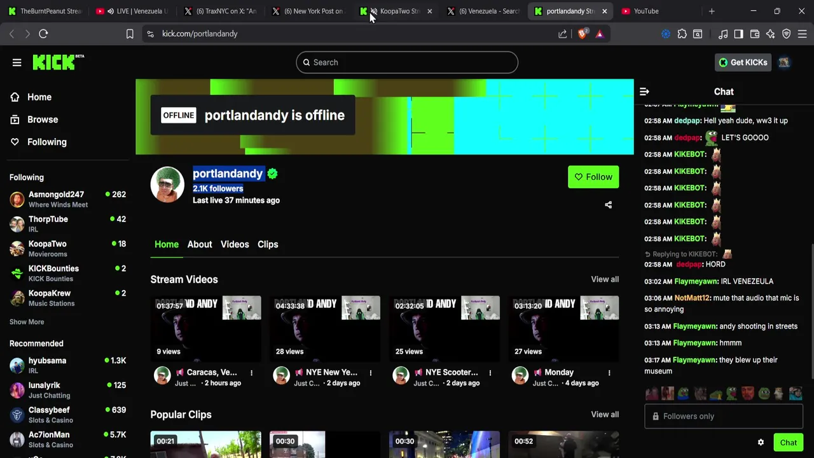Click the browser share icon in address bar
The width and height of the screenshot is (814, 458).
pyautogui.click(x=563, y=34)
